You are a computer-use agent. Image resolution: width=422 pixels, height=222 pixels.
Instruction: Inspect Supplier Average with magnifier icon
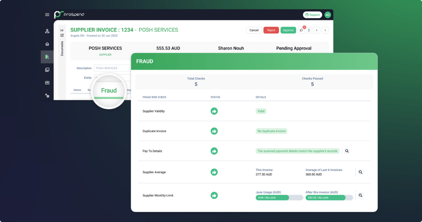tap(361, 172)
